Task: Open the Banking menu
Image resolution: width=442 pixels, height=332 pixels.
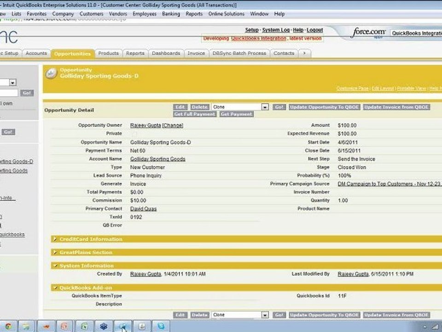Action: click(x=171, y=14)
